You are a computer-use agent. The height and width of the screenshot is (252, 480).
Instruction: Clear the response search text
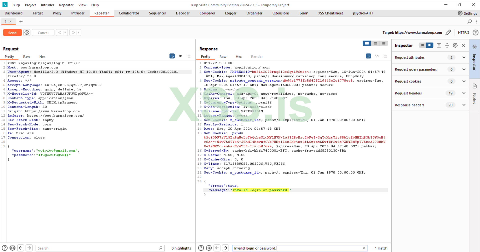click(364, 248)
